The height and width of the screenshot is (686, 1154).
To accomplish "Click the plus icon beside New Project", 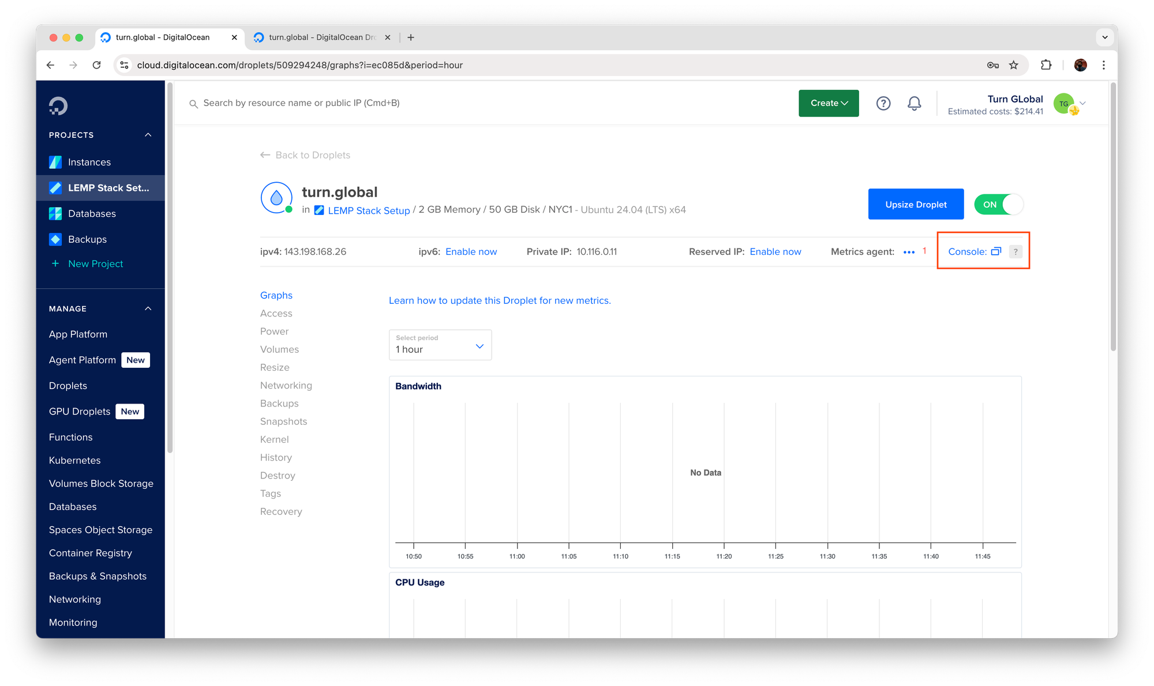I will coord(55,263).
